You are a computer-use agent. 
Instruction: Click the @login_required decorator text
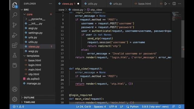coord(80,95)
